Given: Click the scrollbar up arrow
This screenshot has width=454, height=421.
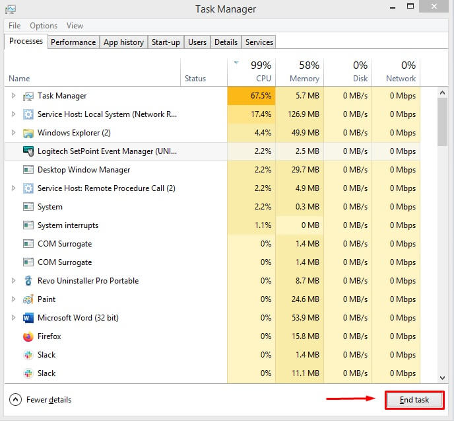Looking at the screenshot, I should point(442,93).
